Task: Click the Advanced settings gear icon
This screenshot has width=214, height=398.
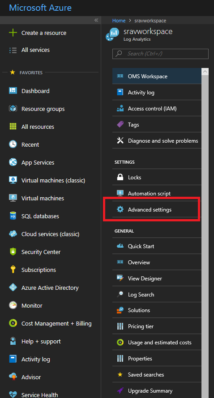Action: [x=120, y=209]
